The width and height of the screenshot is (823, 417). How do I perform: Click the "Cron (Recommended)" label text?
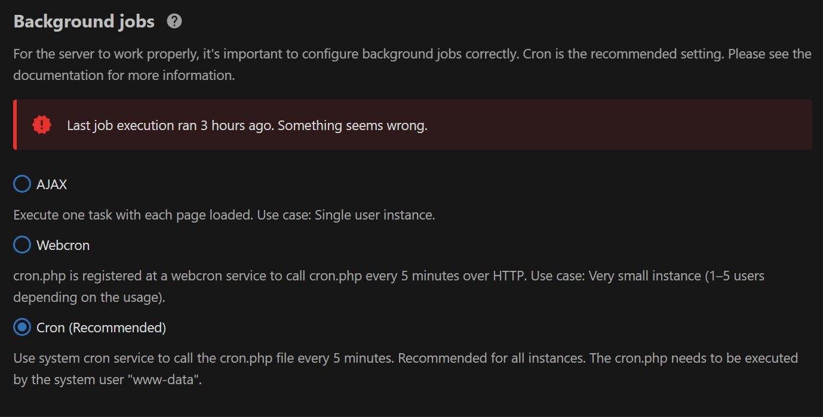(101, 328)
